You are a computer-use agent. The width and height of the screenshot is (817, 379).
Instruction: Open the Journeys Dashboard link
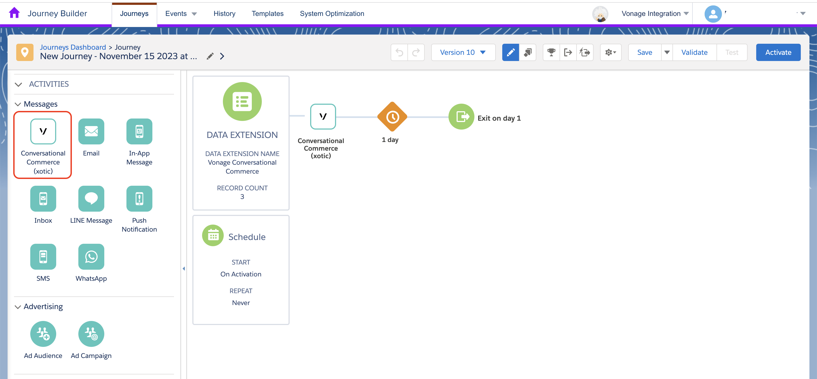(73, 47)
